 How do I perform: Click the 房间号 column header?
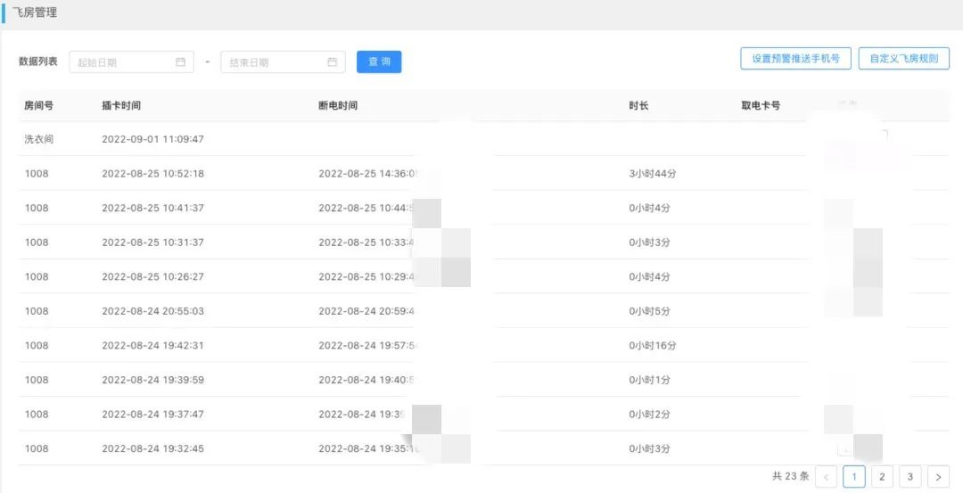(x=38, y=105)
